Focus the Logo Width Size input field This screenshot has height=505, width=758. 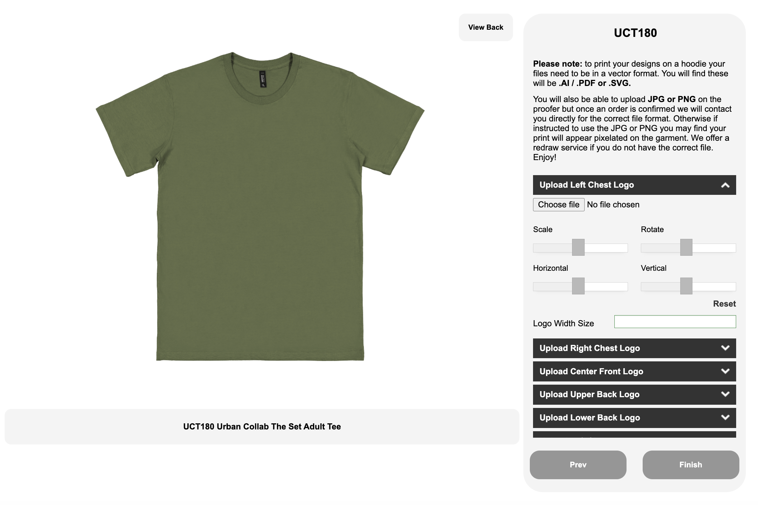[x=675, y=322]
